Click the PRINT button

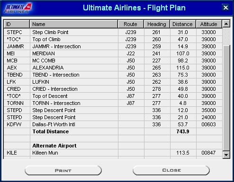click(x=63, y=171)
